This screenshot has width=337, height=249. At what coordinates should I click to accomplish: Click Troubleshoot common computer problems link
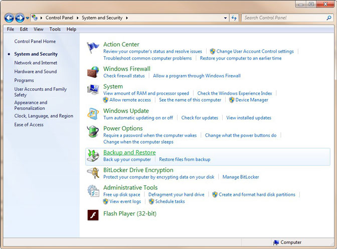point(147,59)
